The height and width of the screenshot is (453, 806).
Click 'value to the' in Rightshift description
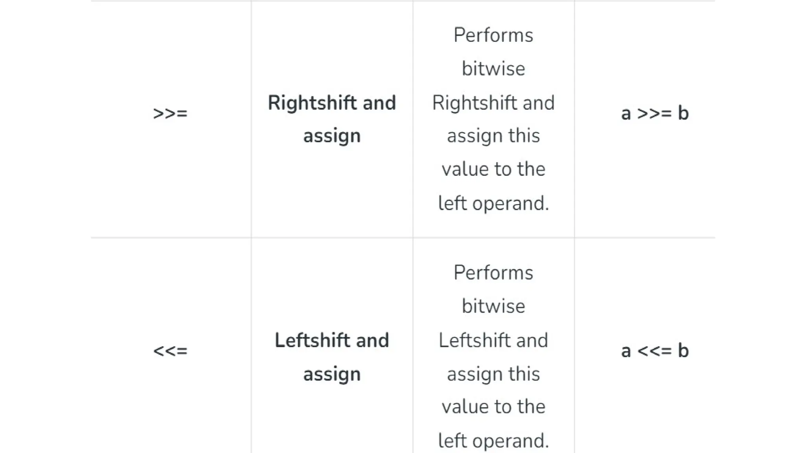[493, 169]
